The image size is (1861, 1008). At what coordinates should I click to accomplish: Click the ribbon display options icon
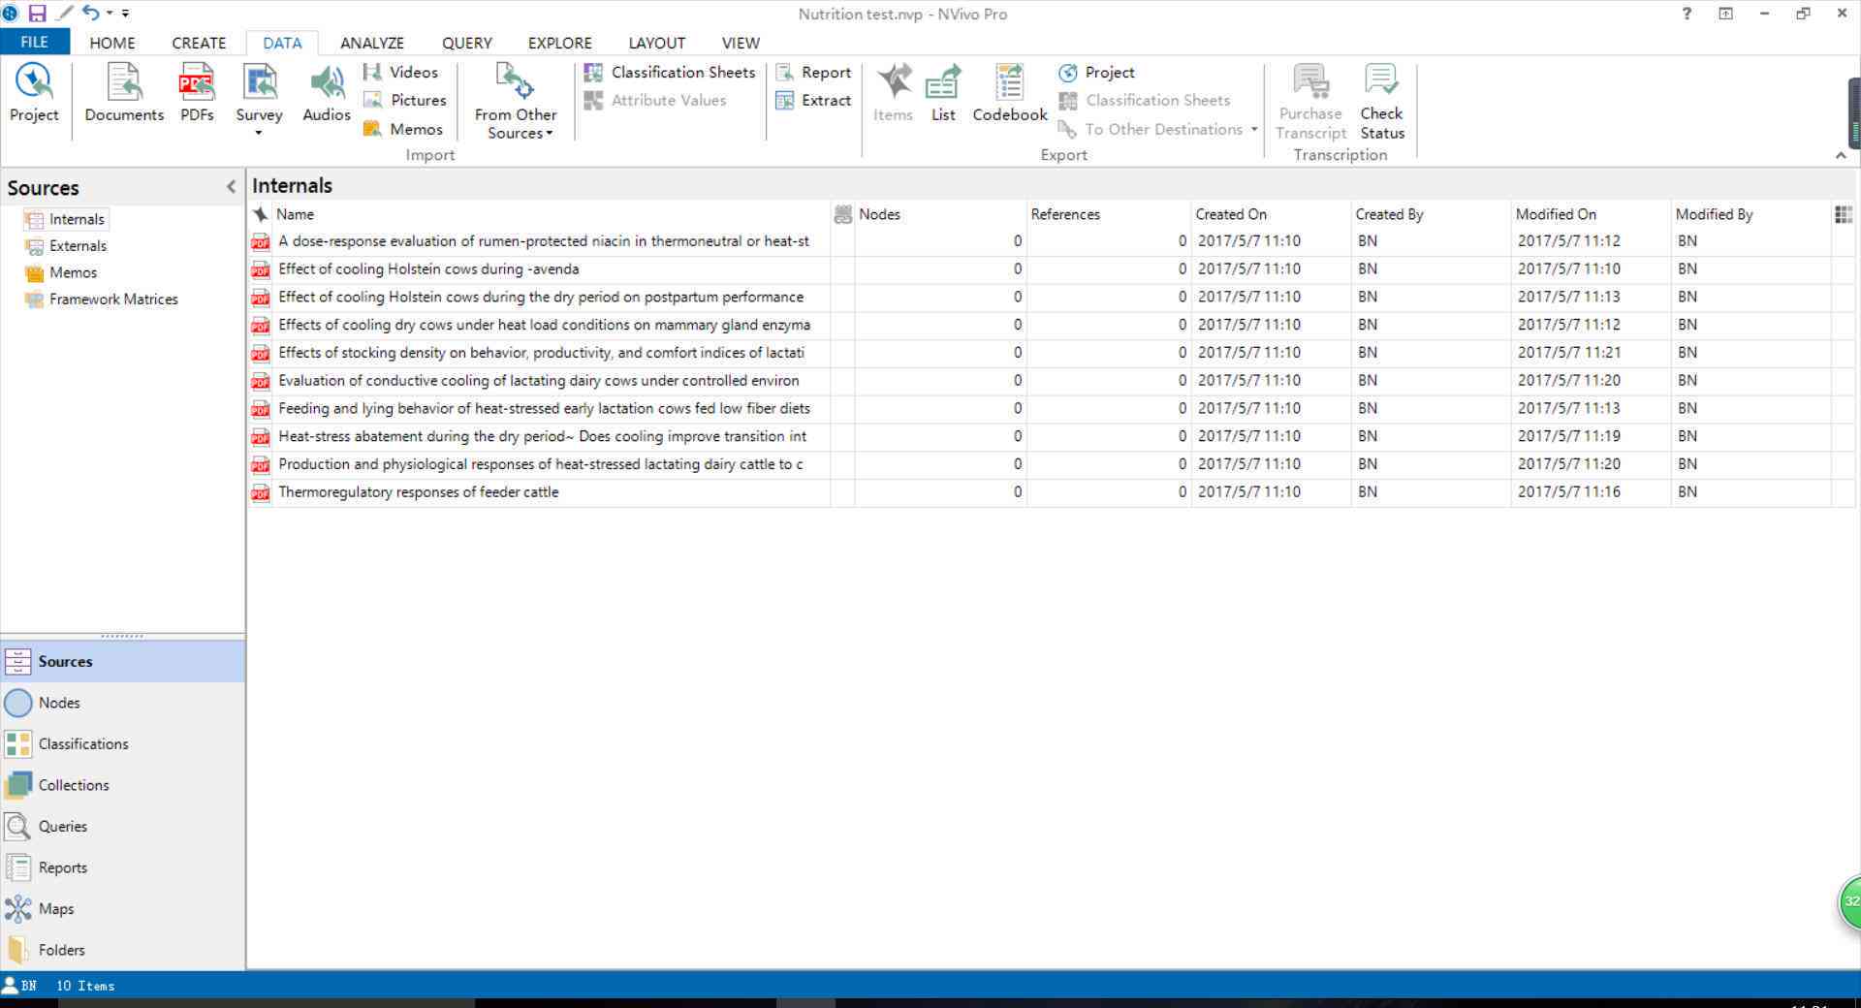click(1725, 14)
